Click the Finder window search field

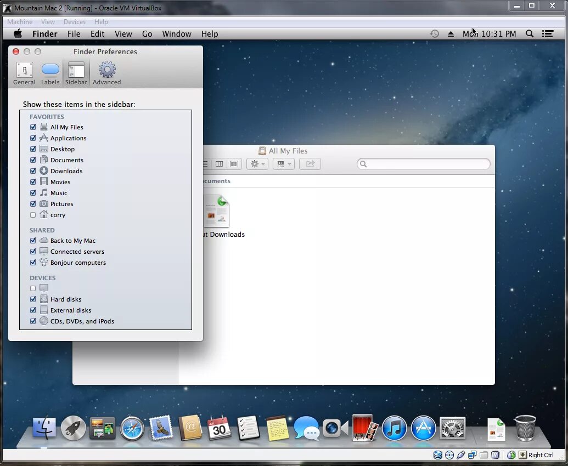tap(424, 164)
